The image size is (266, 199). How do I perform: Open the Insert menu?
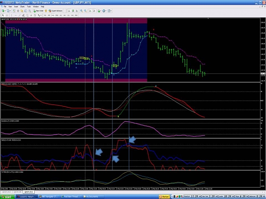[16, 7]
